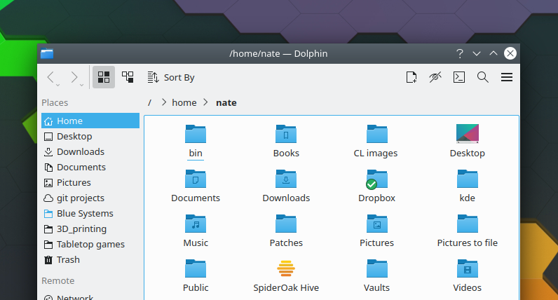This screenshot has height=300, width=558.
Task: Select the Music folder icon
Action: coord(196,224)
